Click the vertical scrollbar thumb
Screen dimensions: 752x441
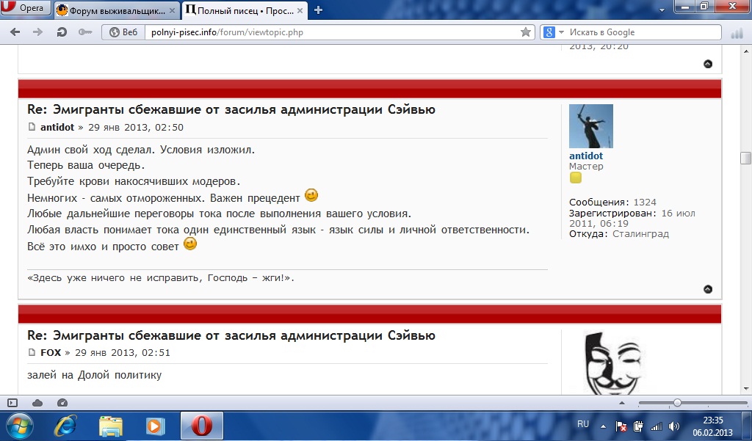(745, 158)
